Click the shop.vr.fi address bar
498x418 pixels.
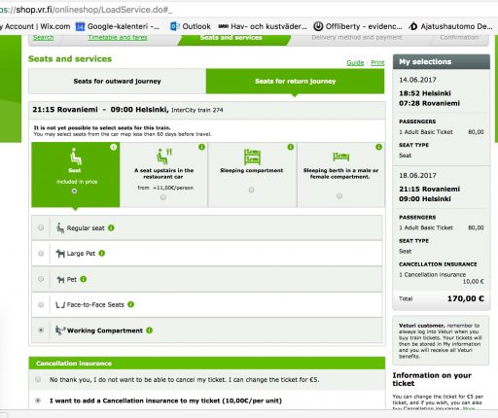pos(249,10)
